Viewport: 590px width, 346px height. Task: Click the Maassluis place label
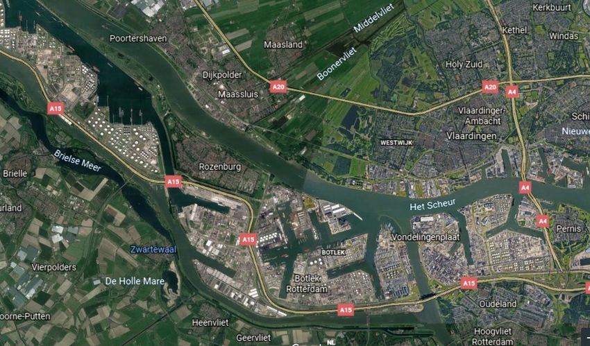click(x=238, y=94)
